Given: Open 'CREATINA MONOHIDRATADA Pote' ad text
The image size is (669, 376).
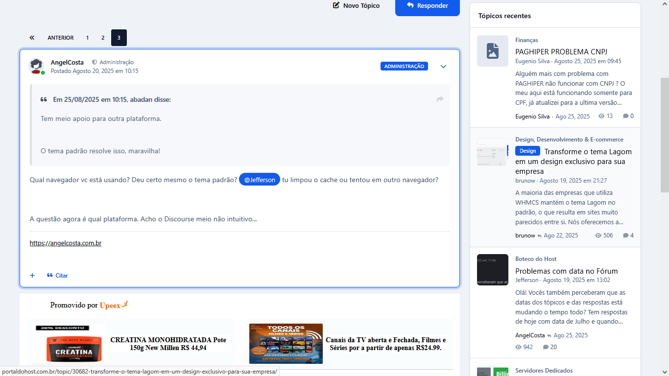Looking at the screenshot, I should (168, 344).
